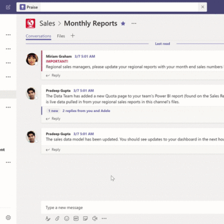
Task: Clear the Praise search box with X
Action: [203, 7]
